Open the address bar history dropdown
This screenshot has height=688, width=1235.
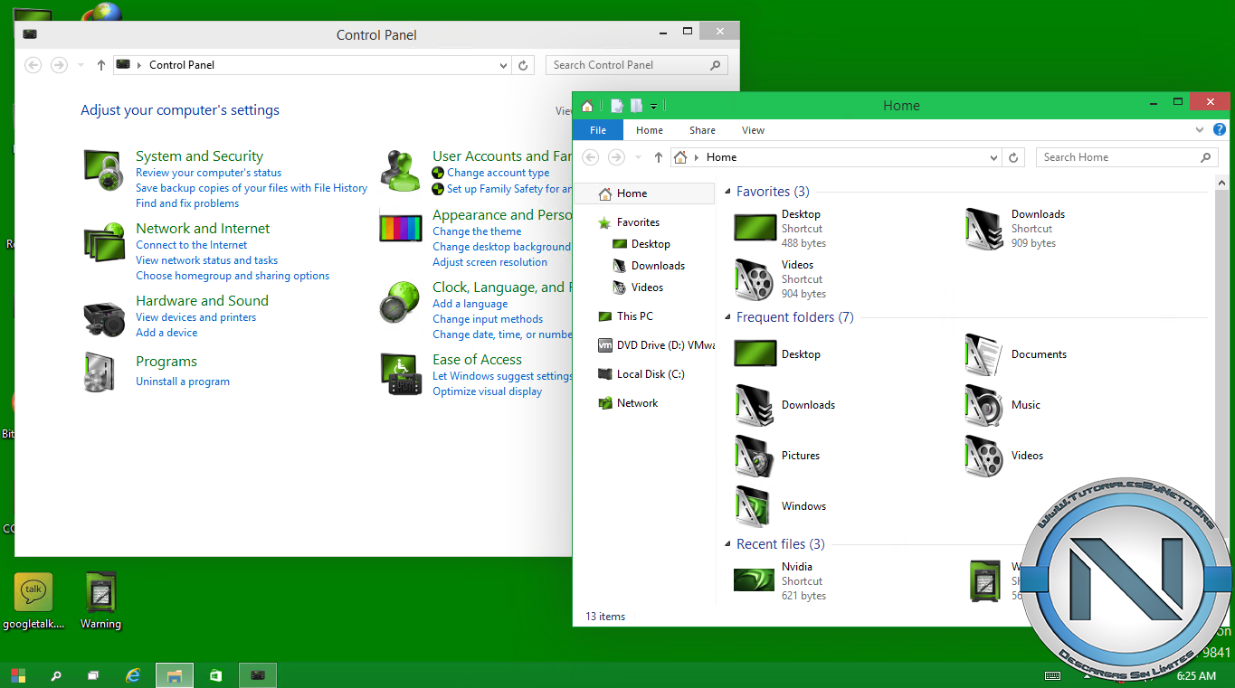[993, 156]
